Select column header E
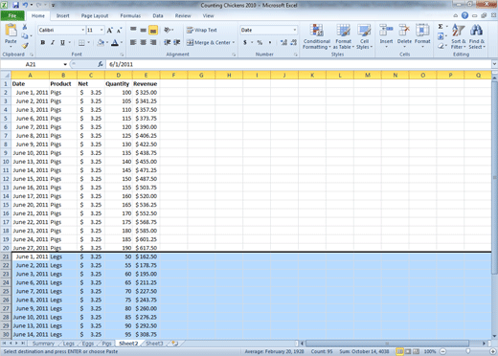 (146, 76)
